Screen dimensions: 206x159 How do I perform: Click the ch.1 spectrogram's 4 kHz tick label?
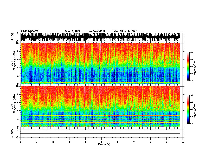18,68
